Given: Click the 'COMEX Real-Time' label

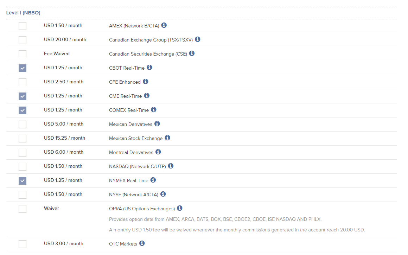Looking at the screenshot, I should 129,110.
